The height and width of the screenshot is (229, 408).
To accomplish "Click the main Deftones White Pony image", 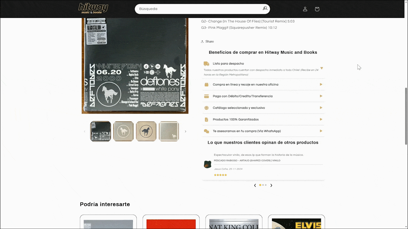I will (x=135, y=66).
